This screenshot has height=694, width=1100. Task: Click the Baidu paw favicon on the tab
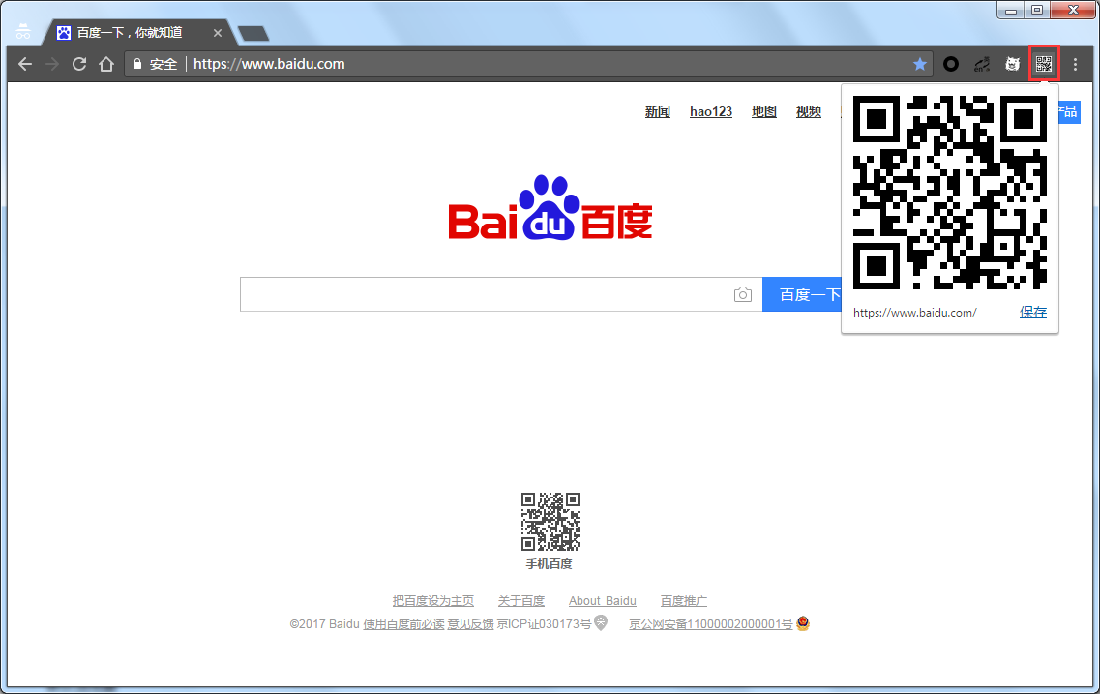(64, 32)
